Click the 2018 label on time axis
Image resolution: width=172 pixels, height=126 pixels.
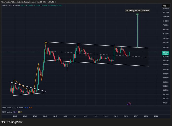tap(45, 116)
